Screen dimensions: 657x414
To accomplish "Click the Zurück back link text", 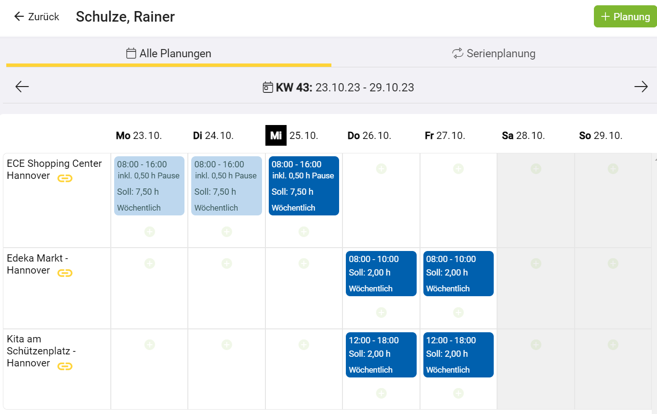I will tap(44, 17).
